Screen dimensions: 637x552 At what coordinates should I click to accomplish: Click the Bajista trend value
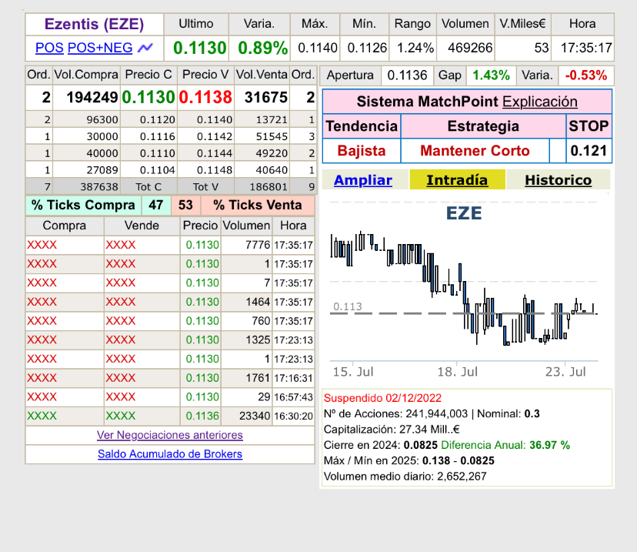[x=362, y=151]
